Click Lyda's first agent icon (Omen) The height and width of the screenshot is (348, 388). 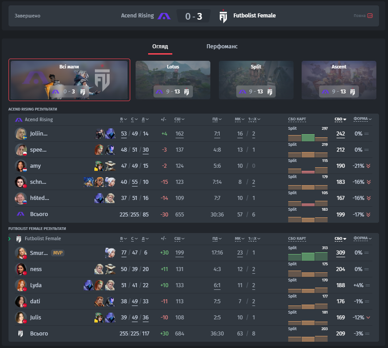89,285
